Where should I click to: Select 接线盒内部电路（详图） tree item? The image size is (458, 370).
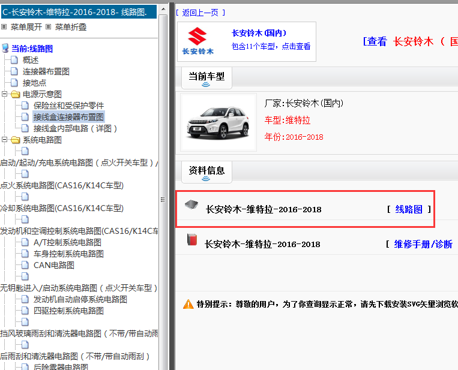(75, 128)
